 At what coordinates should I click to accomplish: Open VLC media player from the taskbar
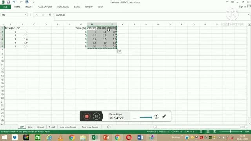coord(60,137)
